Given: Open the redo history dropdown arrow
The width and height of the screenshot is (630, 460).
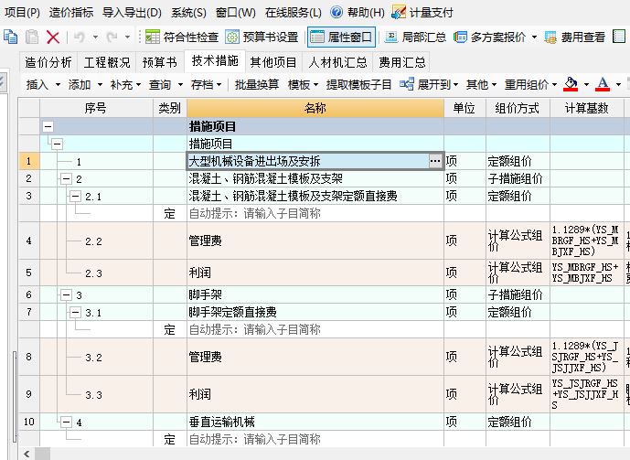Looking at the screenshot, I should 128,37.
